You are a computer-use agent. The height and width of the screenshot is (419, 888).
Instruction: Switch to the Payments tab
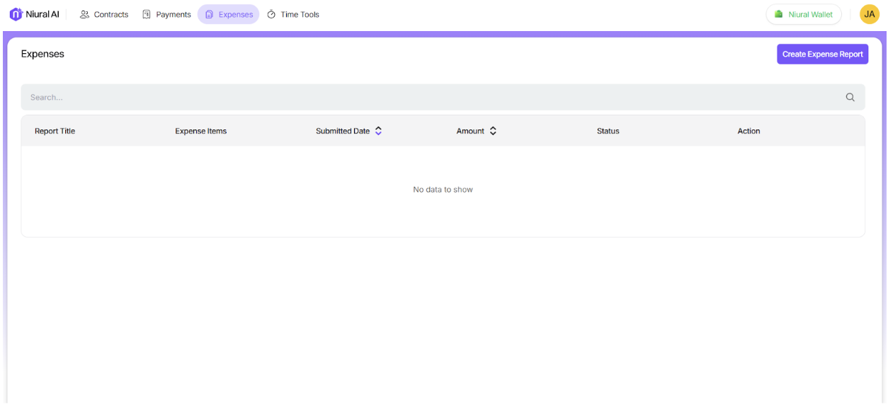click(x=166, y=14)
